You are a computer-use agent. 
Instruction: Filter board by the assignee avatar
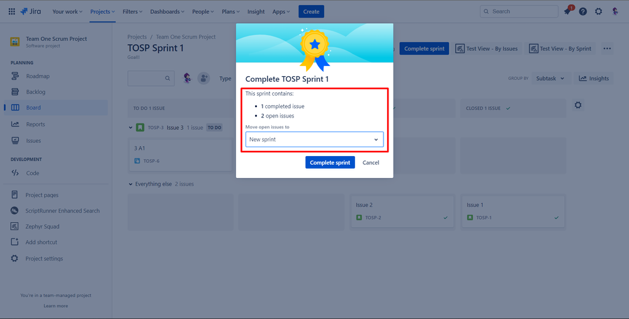pyautogui.click(x=188, y=78)
